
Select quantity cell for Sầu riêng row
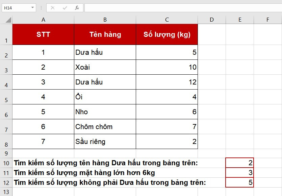coord(167,141)
